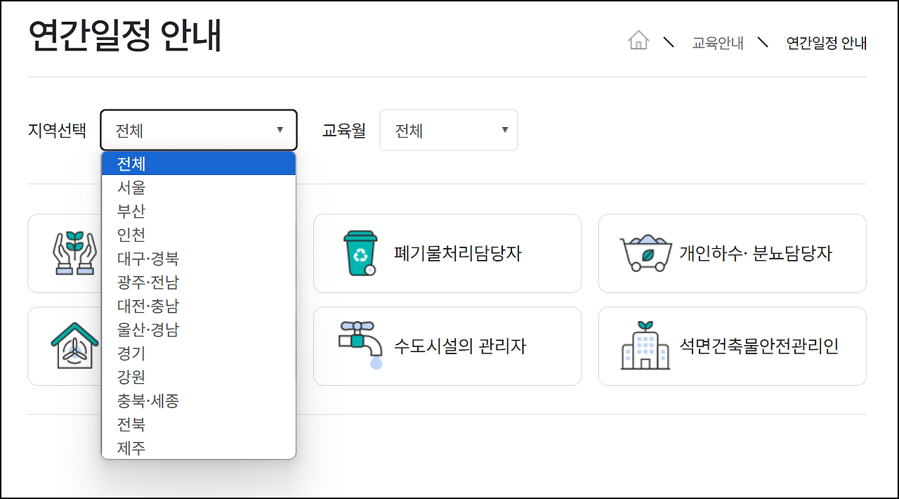Viewport: 899px width, 499px height.
Task: Select 인천 from the region list
Action: (199, 235)
